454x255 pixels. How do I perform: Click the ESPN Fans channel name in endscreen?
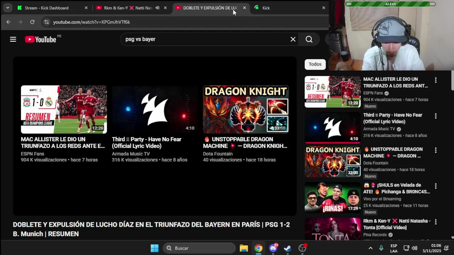coord(33,154)
